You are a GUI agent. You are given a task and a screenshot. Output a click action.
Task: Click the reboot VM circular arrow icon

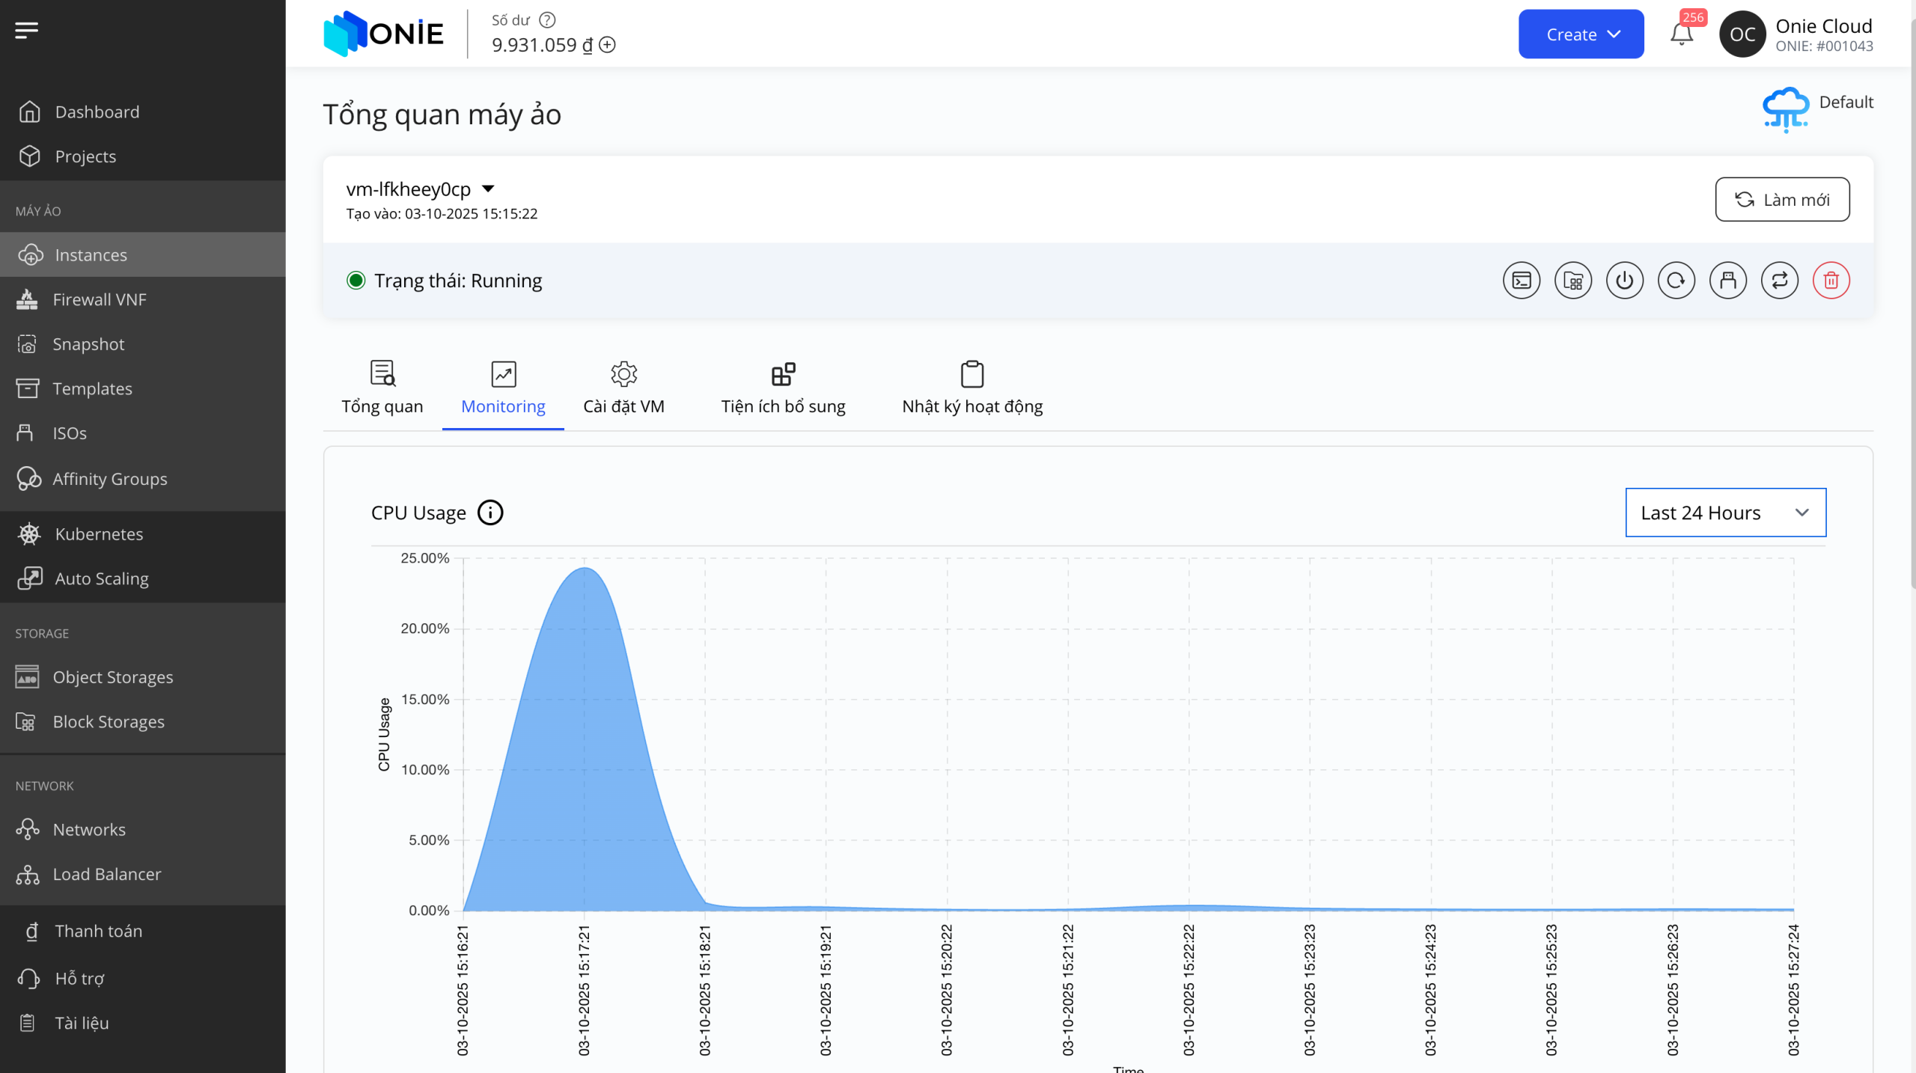(x=1676, y=281)
